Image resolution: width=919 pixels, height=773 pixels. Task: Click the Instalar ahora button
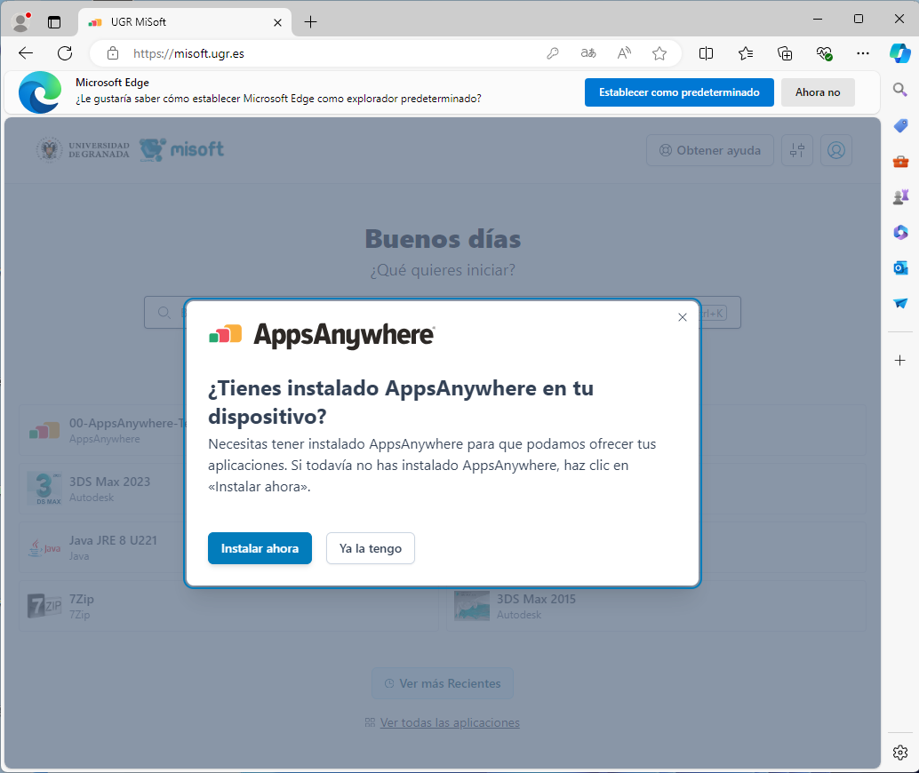pos(260,548)
